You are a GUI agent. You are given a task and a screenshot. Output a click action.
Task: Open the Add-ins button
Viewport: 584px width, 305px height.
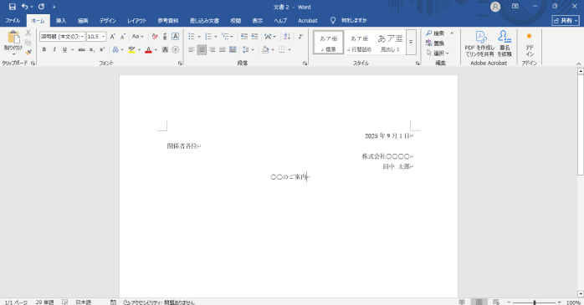point(530,44)
